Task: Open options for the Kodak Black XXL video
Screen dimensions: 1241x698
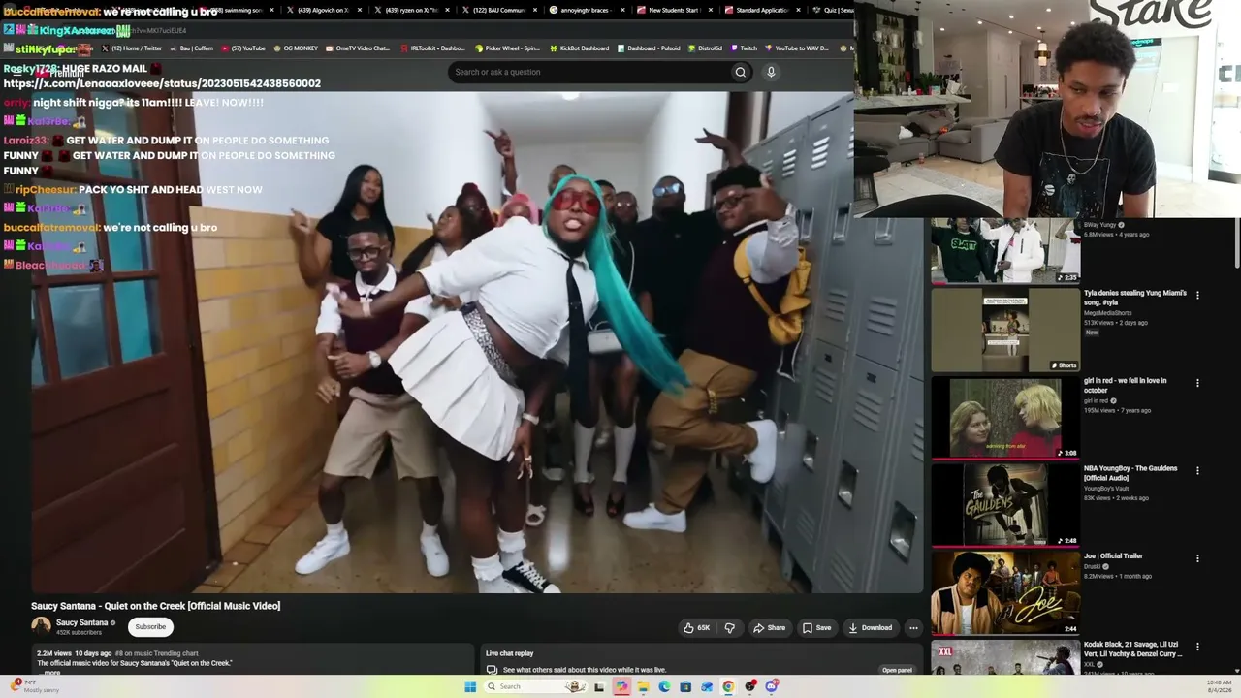Action: 1197,647
